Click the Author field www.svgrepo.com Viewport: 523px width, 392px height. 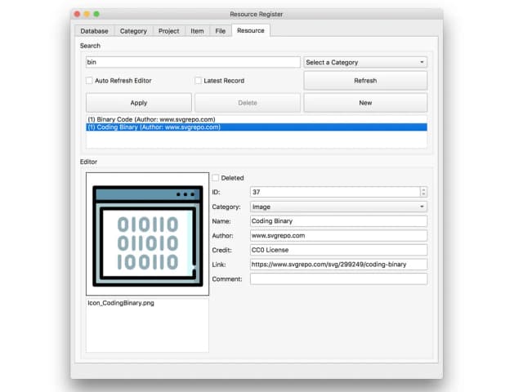pos(338,235)
